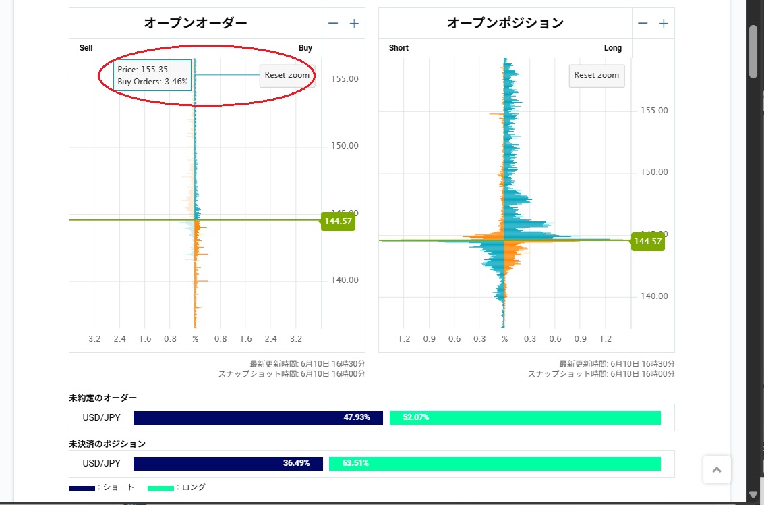Click the 155.00 axis label on orders chart
764x505 pixels.
tap(345, 79)
